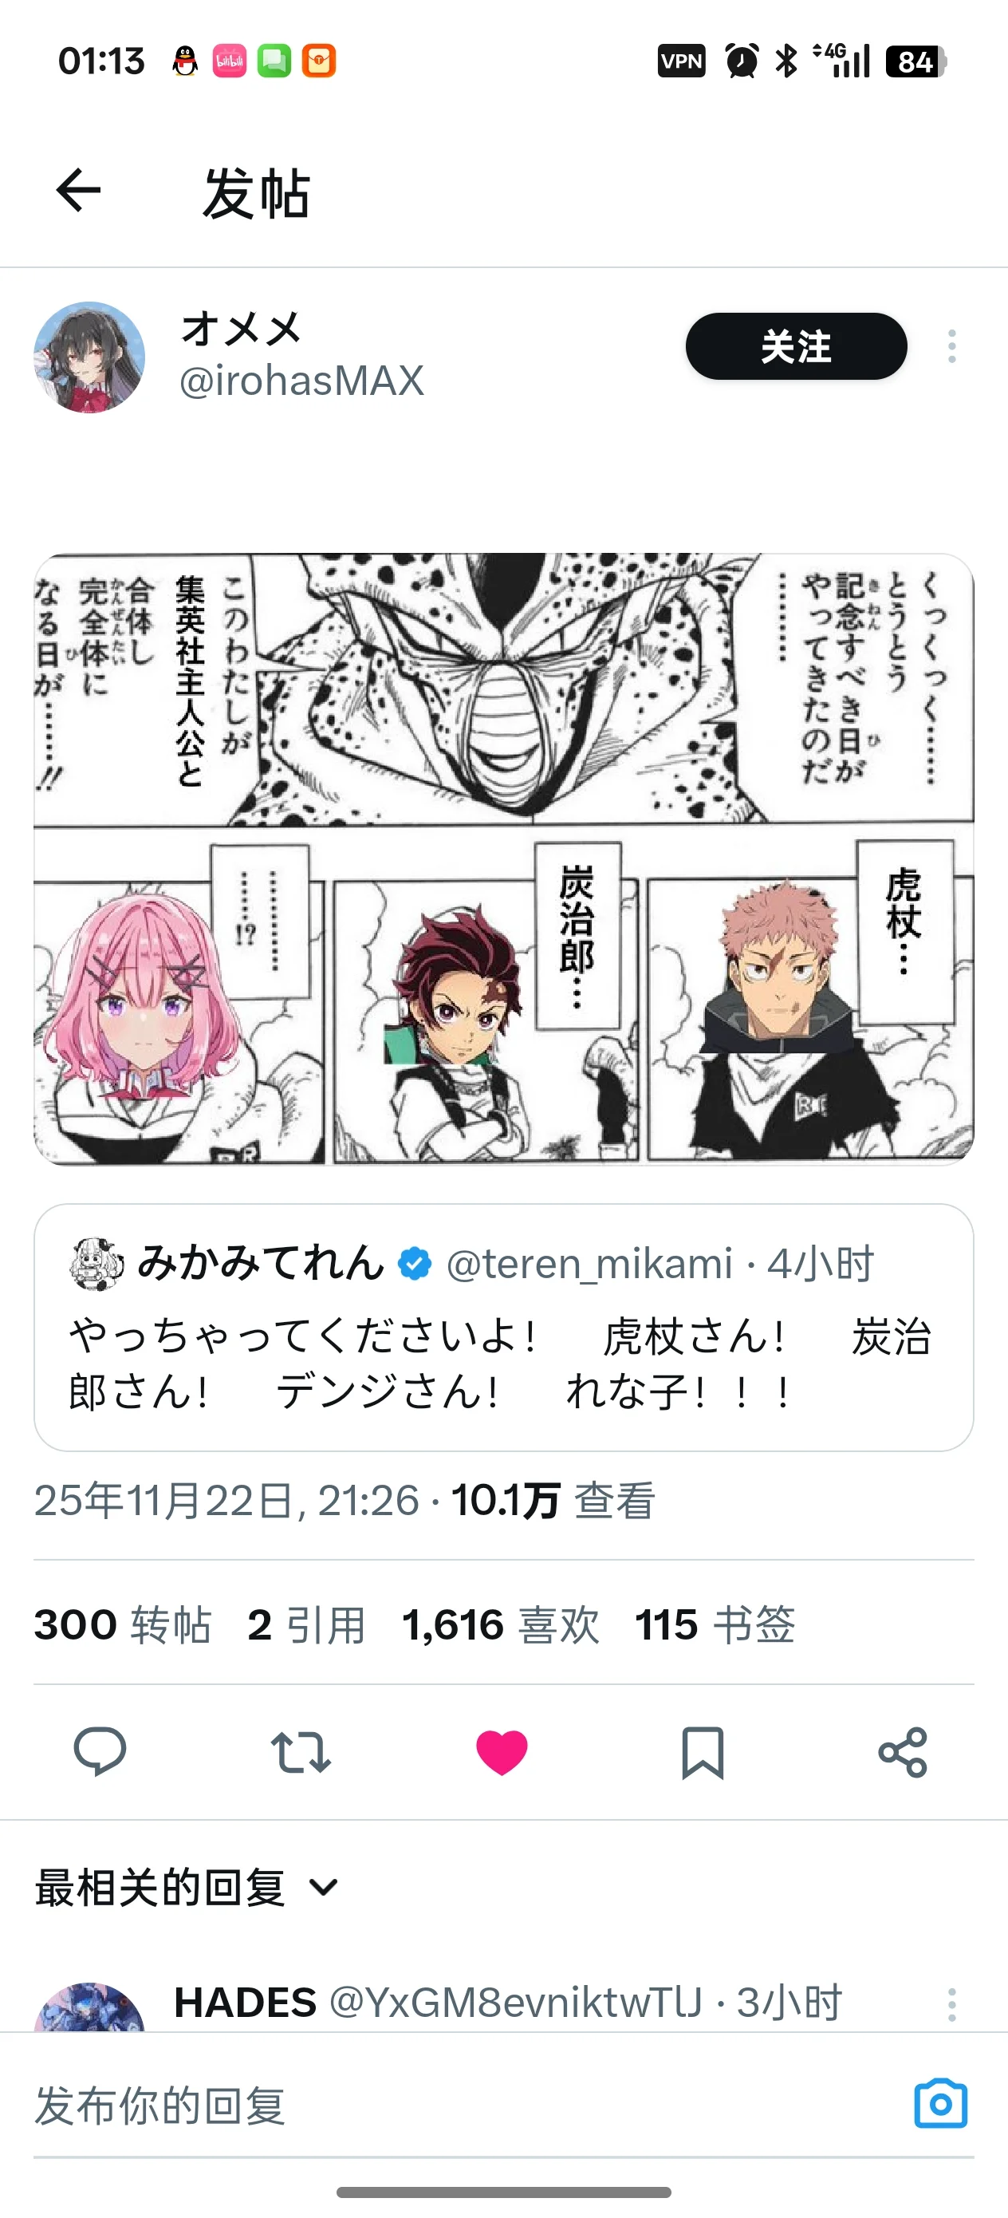View the 300 转帖 list

click(x=122, y=1624)
